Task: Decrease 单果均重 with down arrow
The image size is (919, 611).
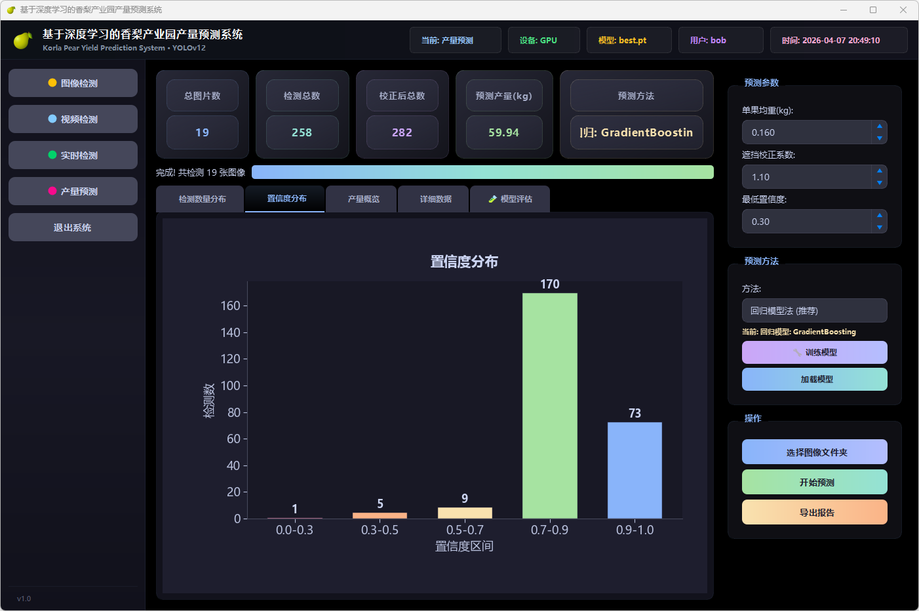Action: [879, 138]
